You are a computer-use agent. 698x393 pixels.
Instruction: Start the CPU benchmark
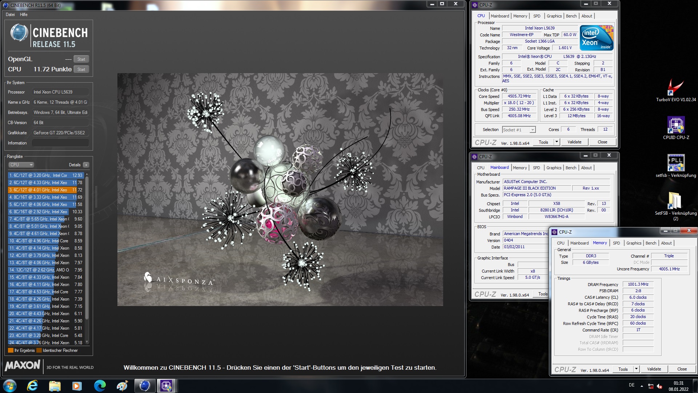coord(81,70)
